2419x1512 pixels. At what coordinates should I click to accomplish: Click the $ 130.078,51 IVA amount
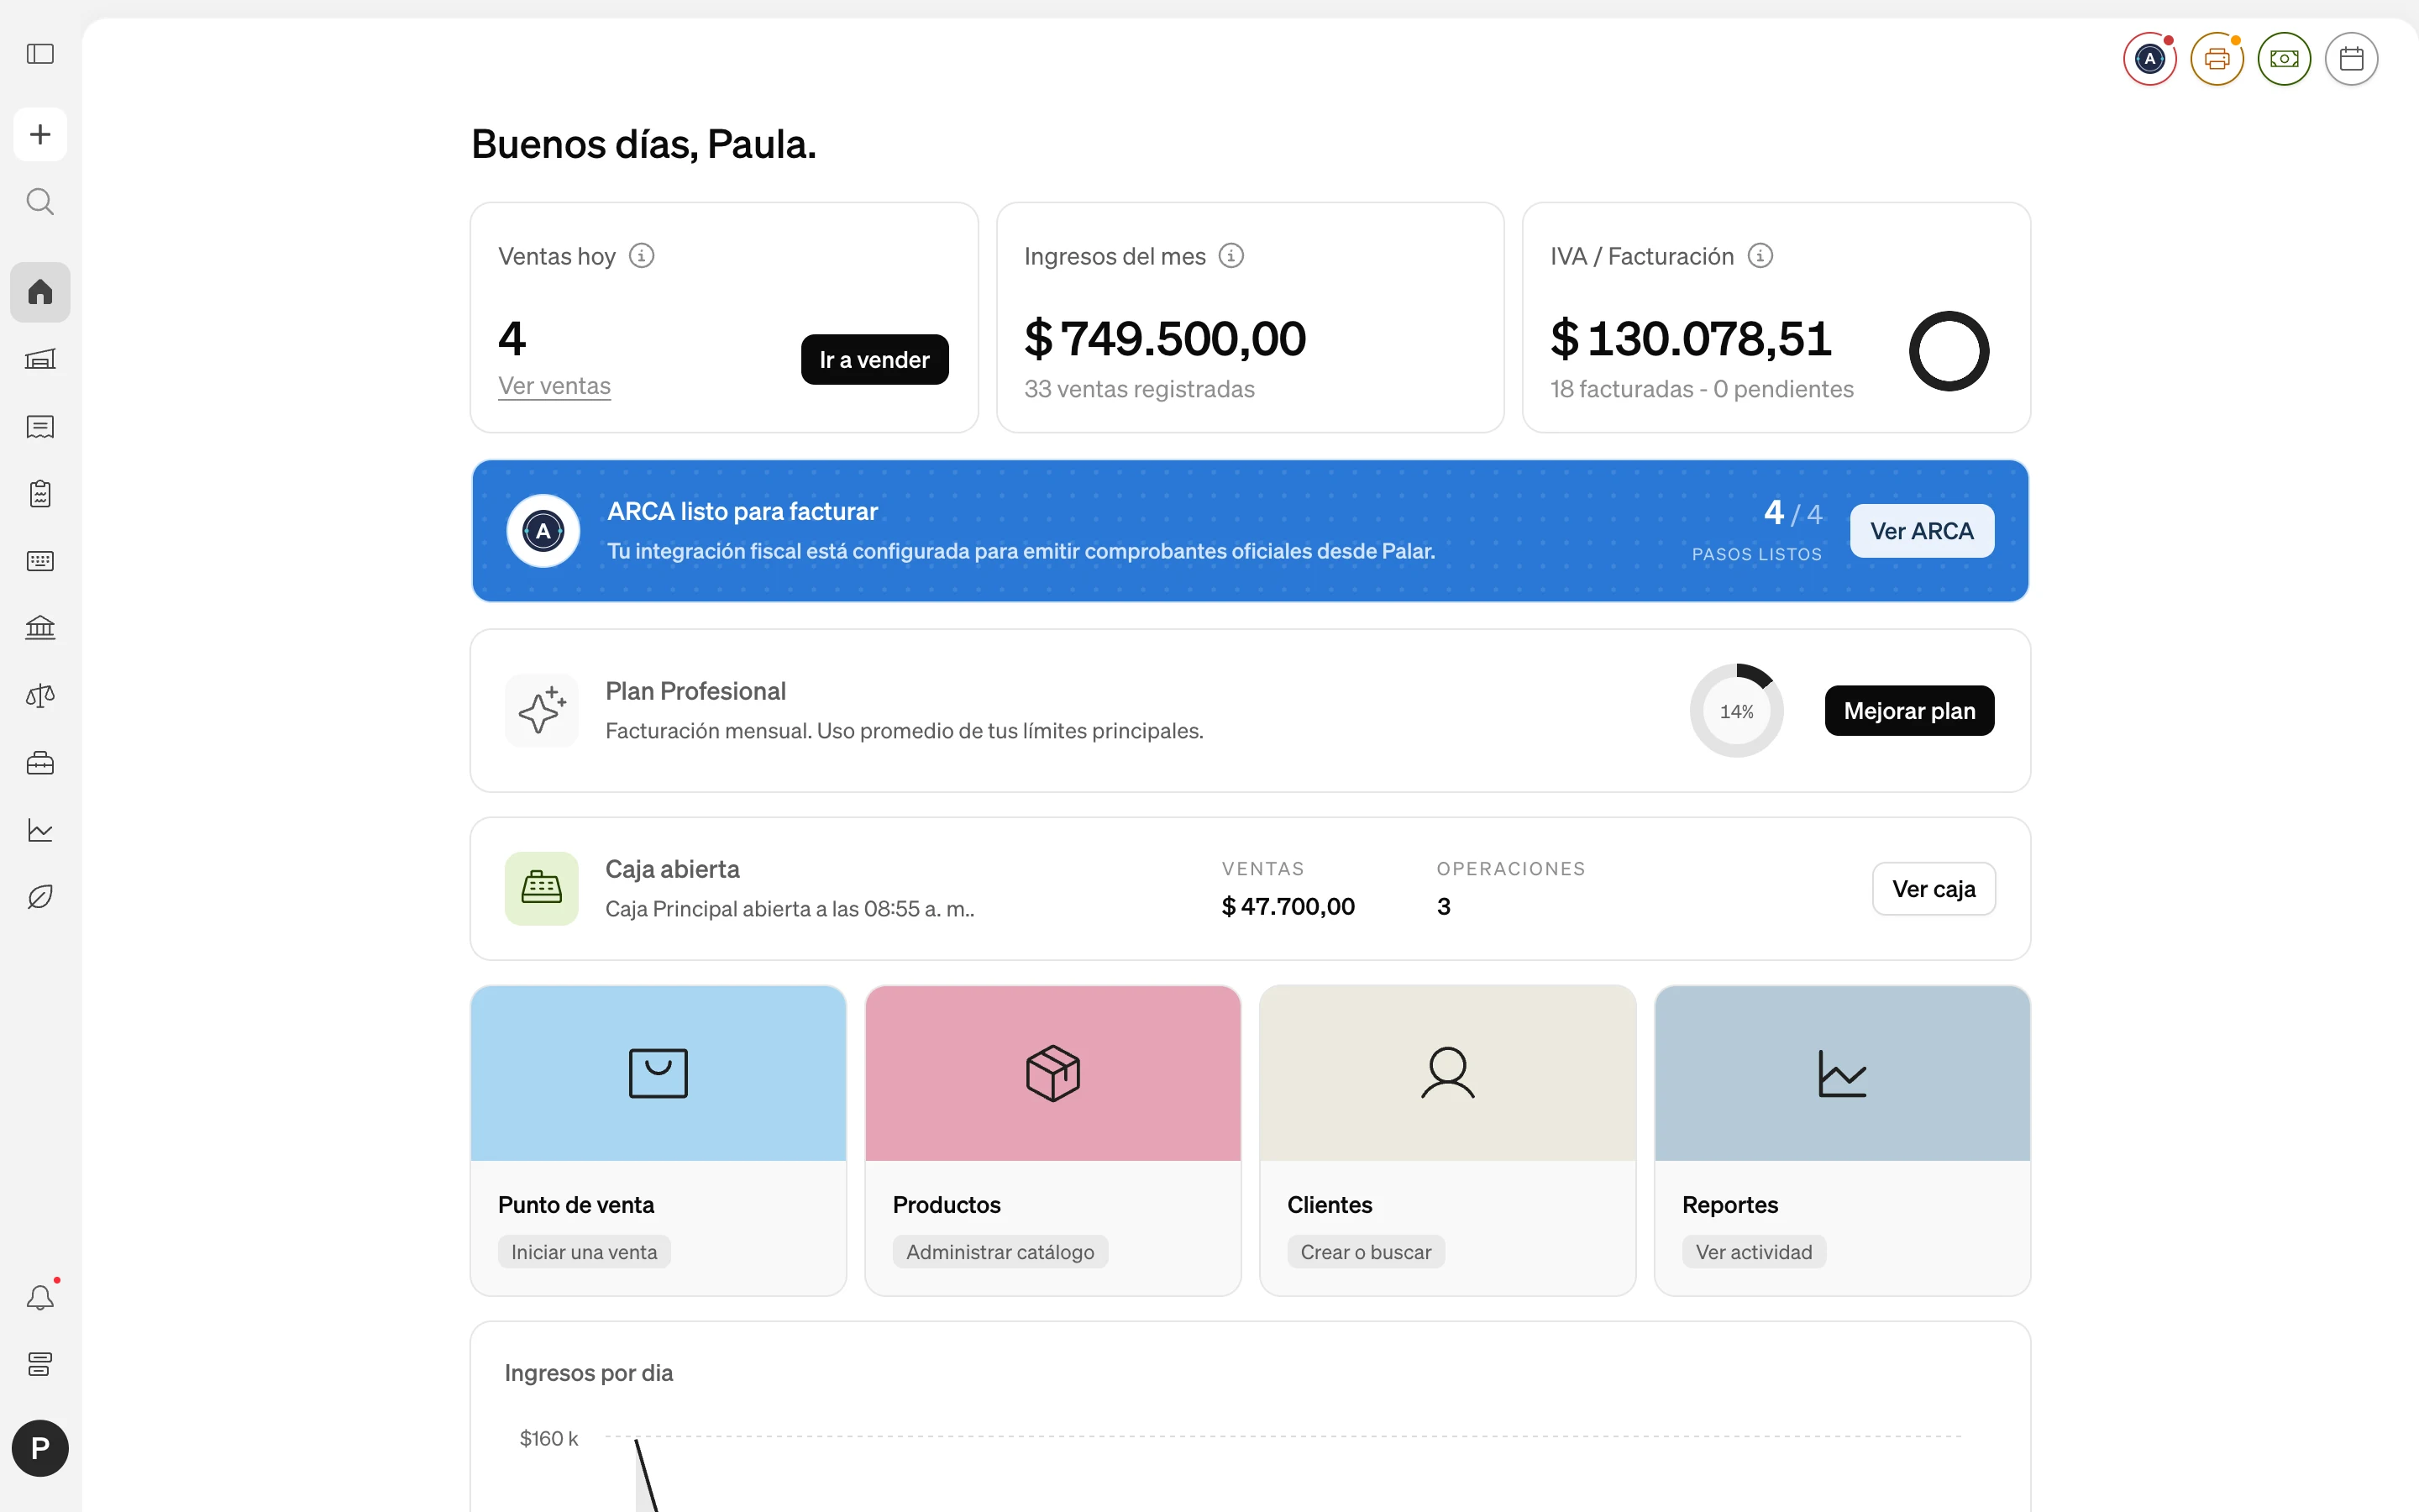(1690, 338)
